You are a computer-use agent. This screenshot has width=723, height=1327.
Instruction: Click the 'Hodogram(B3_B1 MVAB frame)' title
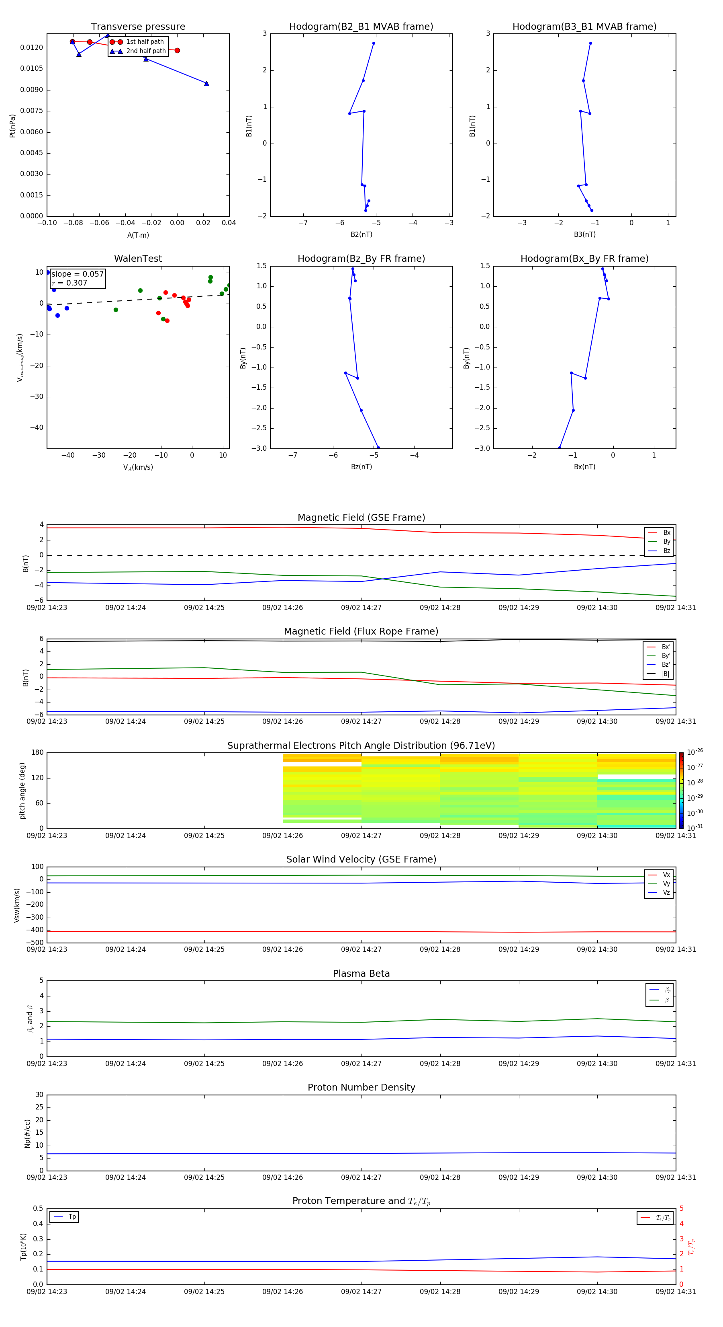[x=584, y=27]
